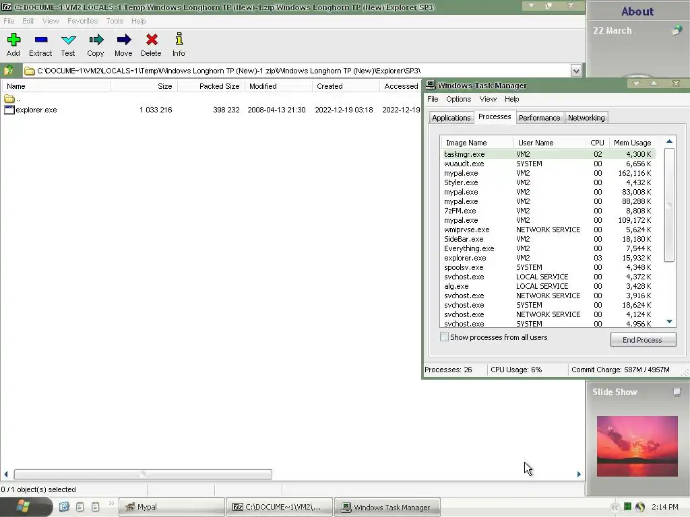Image resolution: width=690 pixels, height=517 pixels.
Task: Click the 22 March date in sidebar
Action: 612,30
